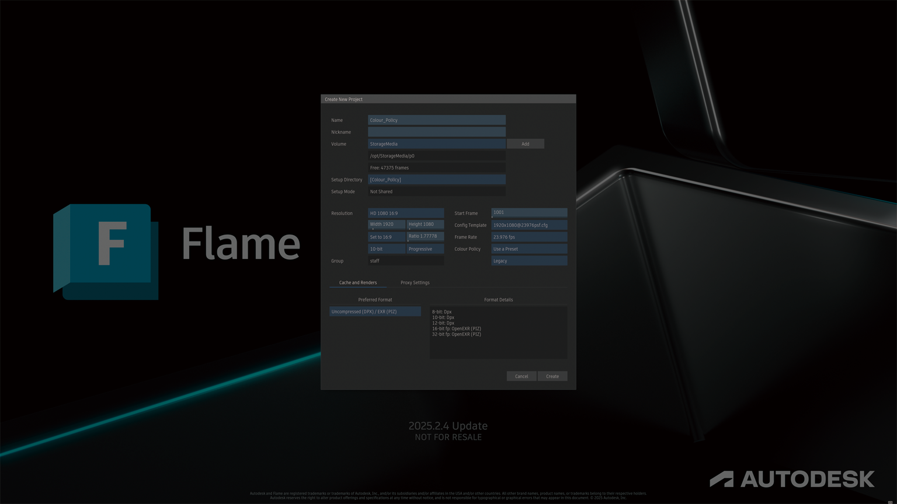Click the Create New Project title bar

pos(448,99)
